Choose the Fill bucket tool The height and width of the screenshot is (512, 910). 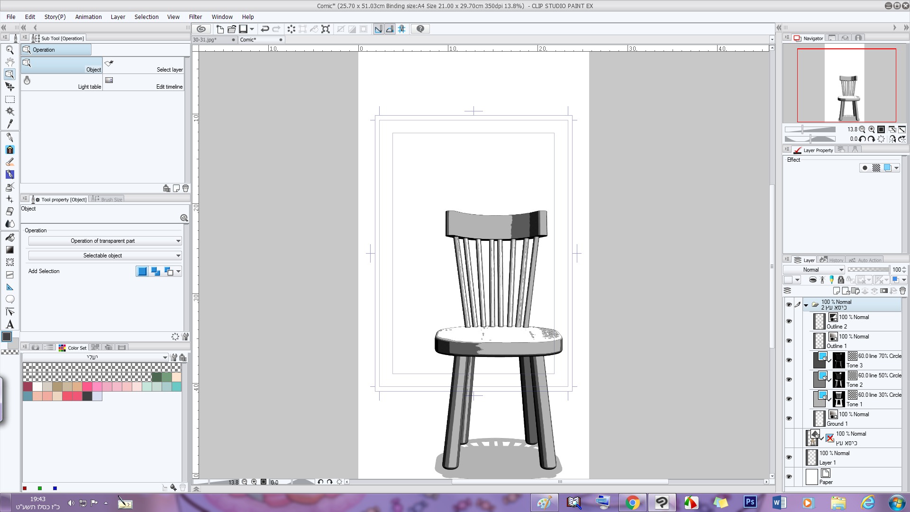coord(9,237)
